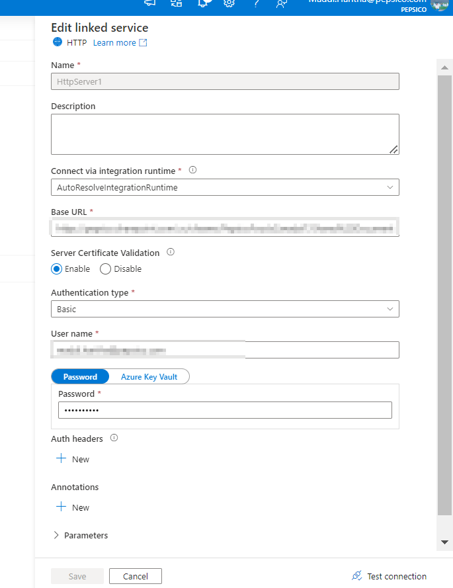Open the settings gear in top bar
The height and width of the screenshot is (588, 453).
tap(229, 3)
